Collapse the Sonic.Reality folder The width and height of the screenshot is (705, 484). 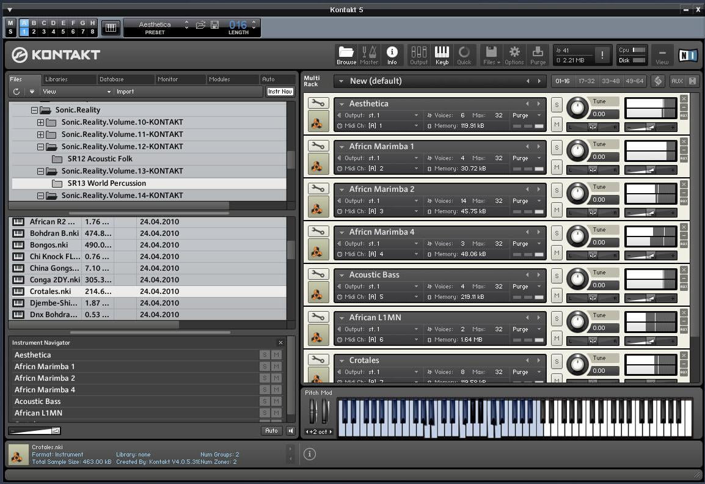(x=34, y=110)
